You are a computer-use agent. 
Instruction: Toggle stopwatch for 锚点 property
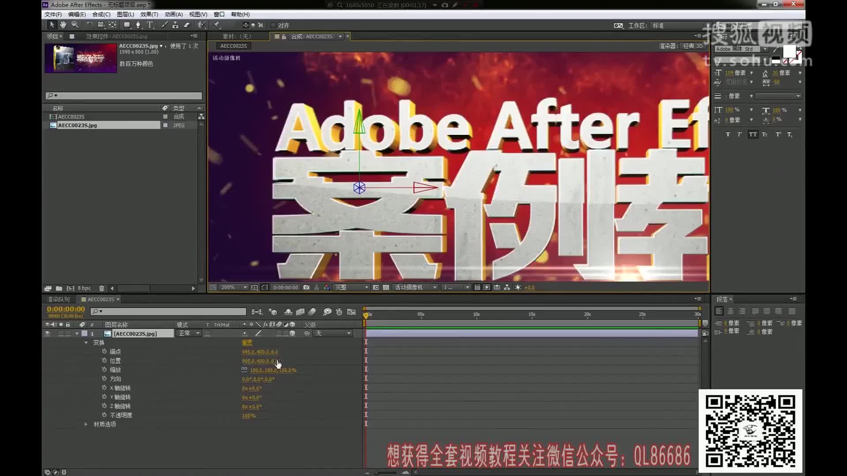105,351
